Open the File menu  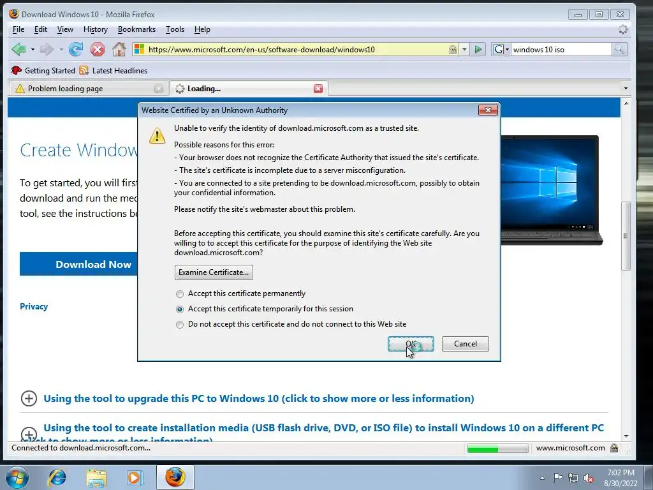click(18, 29)
